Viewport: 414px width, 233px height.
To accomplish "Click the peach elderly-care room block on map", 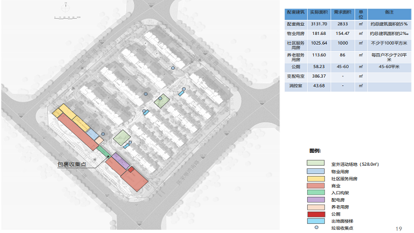I will [99, 140].
